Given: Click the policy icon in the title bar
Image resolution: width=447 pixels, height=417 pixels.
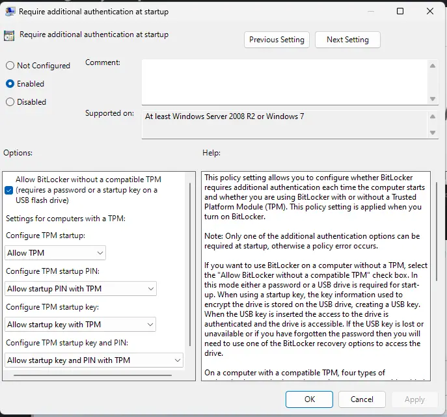Looking at the screenshot, I should (x=10, y=12).
